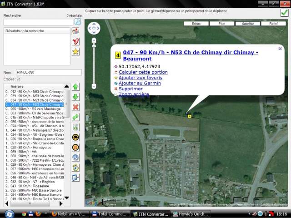Open Total Commander from the taskbar
Viewport: 291px width, 218px height.
110,213
